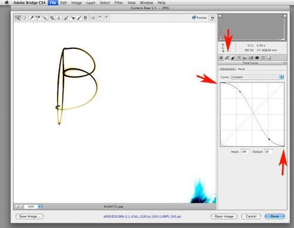Select the Zoom tool in Camera Raw toolbar
The image size is (294, 228).
(18, 18)
